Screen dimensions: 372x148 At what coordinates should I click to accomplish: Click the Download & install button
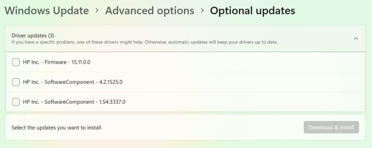point(331,127)
